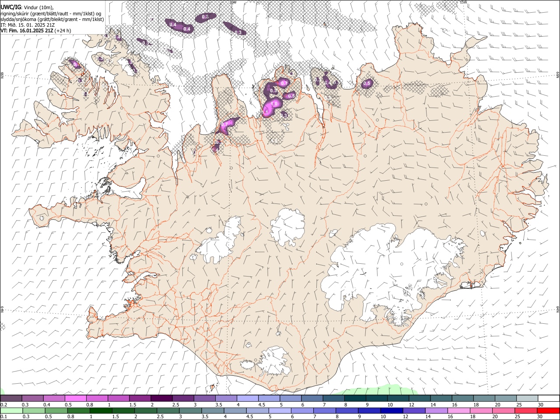This screenshot has width=560, height=420.
Task: Pick dark teal swatch between 9 and 10 snow scale
Action: pos(376,398)
